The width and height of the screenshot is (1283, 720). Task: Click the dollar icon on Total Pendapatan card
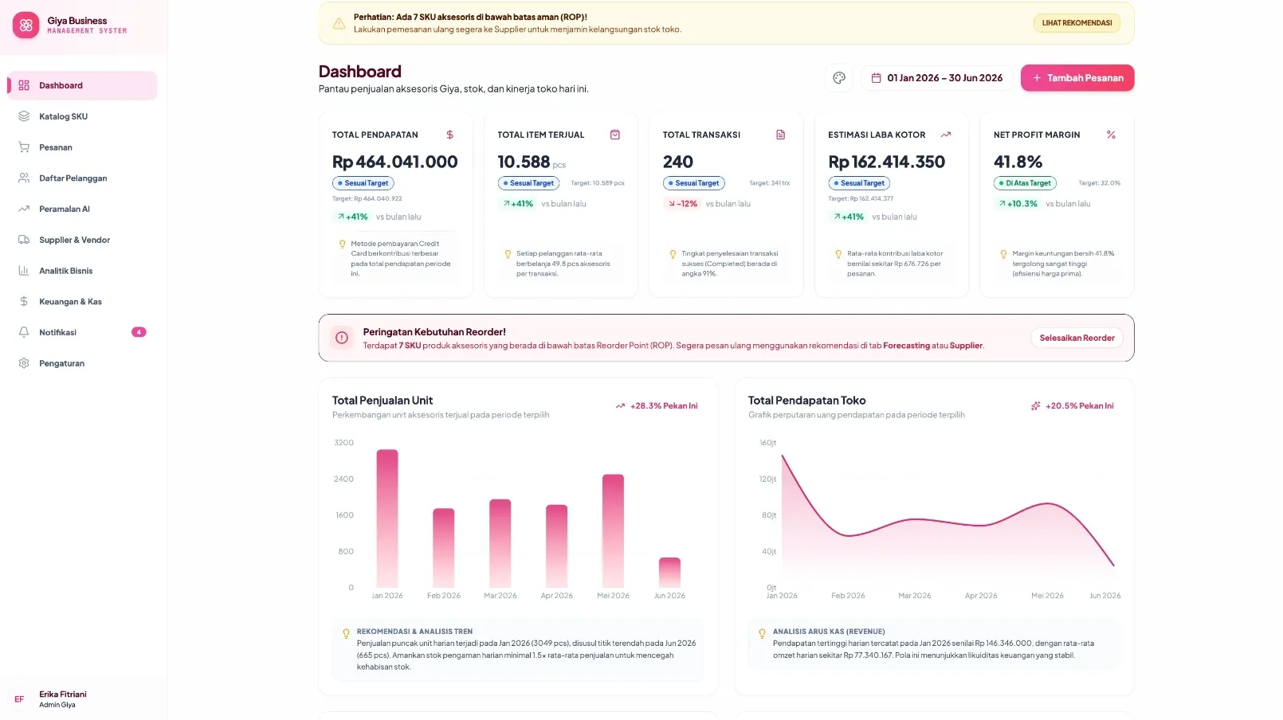click(x=450, y=135)
